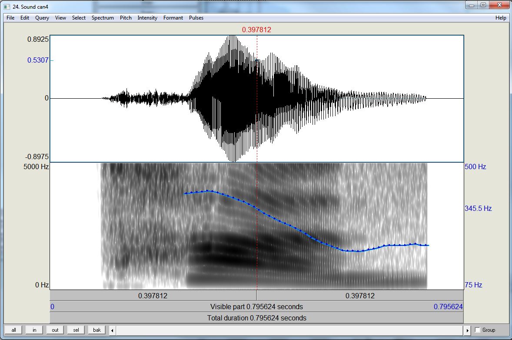The image size is (512, 340).
Task: Click the 'bak' zoom button
Action: pos(97,330)
